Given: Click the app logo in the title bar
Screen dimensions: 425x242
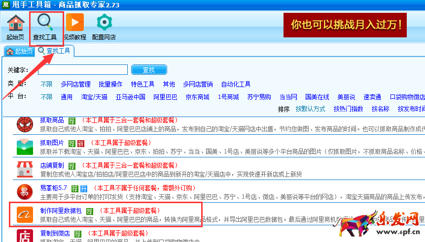Looking at the screenshot, I should pos(5,4).
